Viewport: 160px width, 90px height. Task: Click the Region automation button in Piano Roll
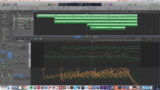21,76
